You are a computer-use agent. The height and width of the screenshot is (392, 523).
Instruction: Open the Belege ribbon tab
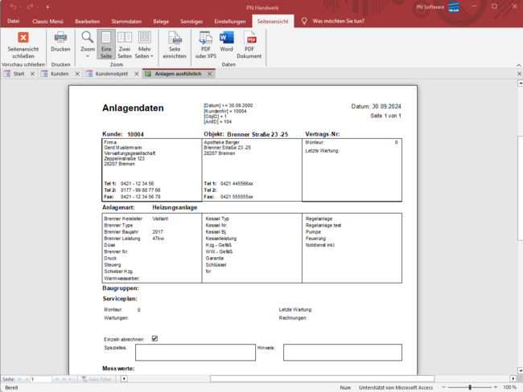coord(161,22)
